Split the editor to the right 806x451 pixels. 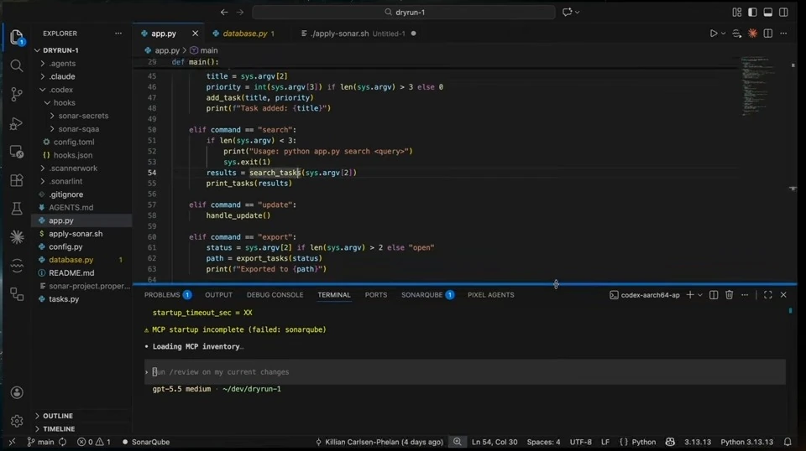pyautogui.click(x=768, y=34)
